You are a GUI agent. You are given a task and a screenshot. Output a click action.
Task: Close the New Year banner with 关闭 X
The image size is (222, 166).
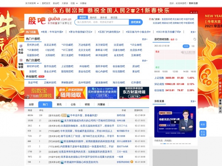(194, 13)
